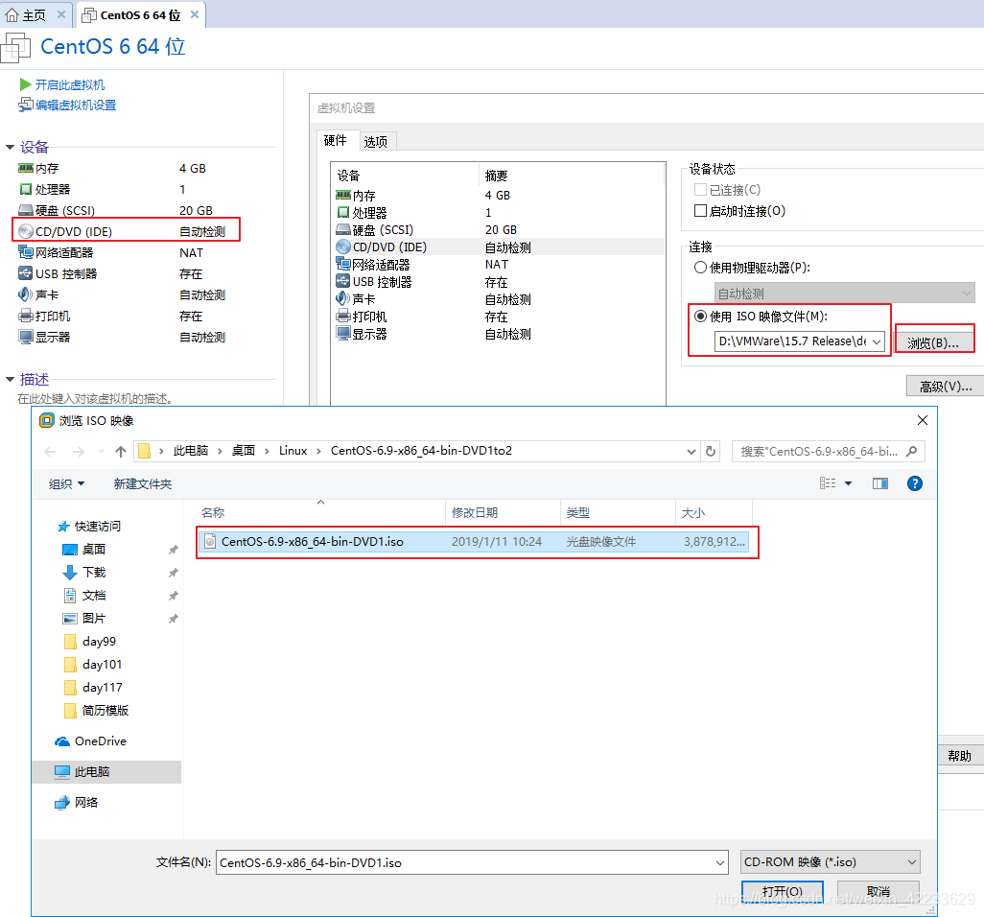Select This PC in navigation pane
Viewport: 984px width, 917px height.
[106, 771]
